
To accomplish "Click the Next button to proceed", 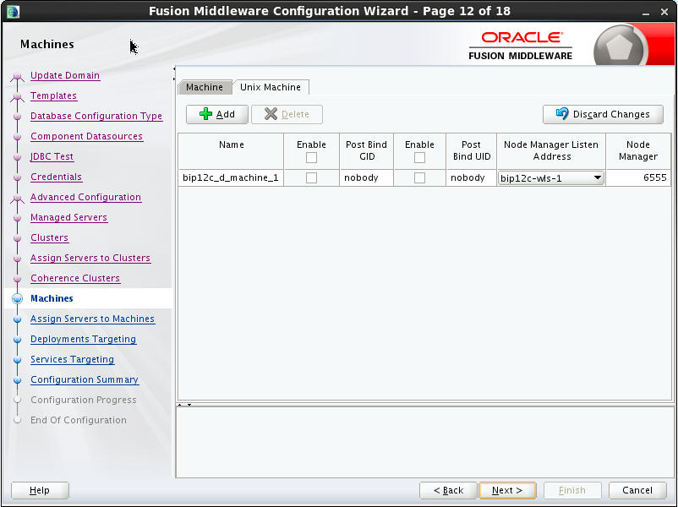I will pos(507,490).
